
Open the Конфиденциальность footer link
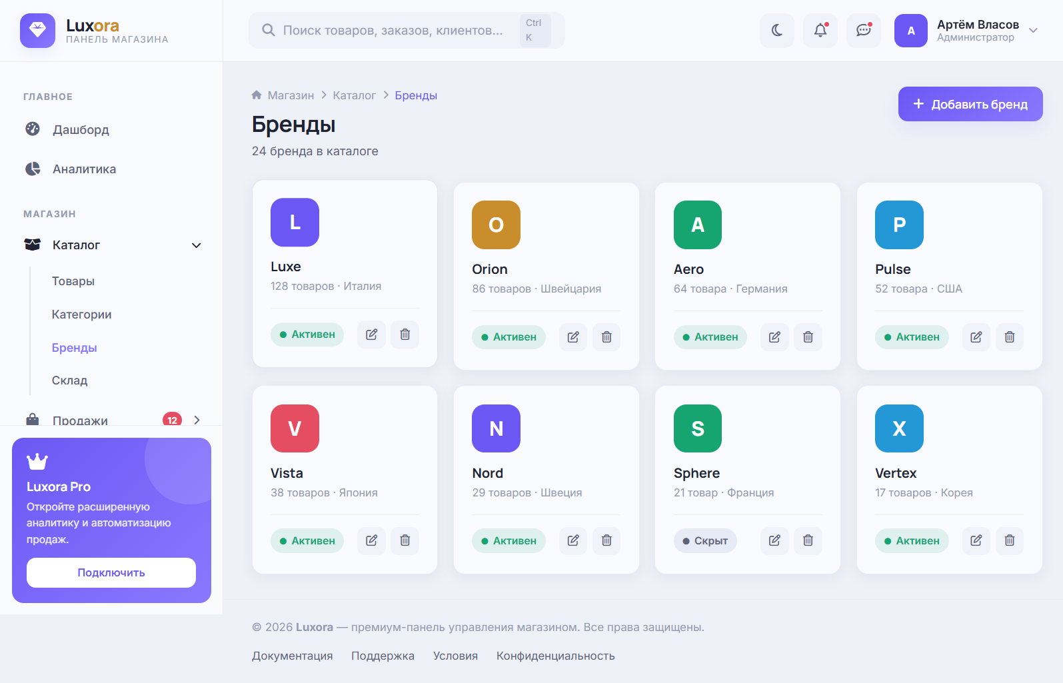coord(556,656)
